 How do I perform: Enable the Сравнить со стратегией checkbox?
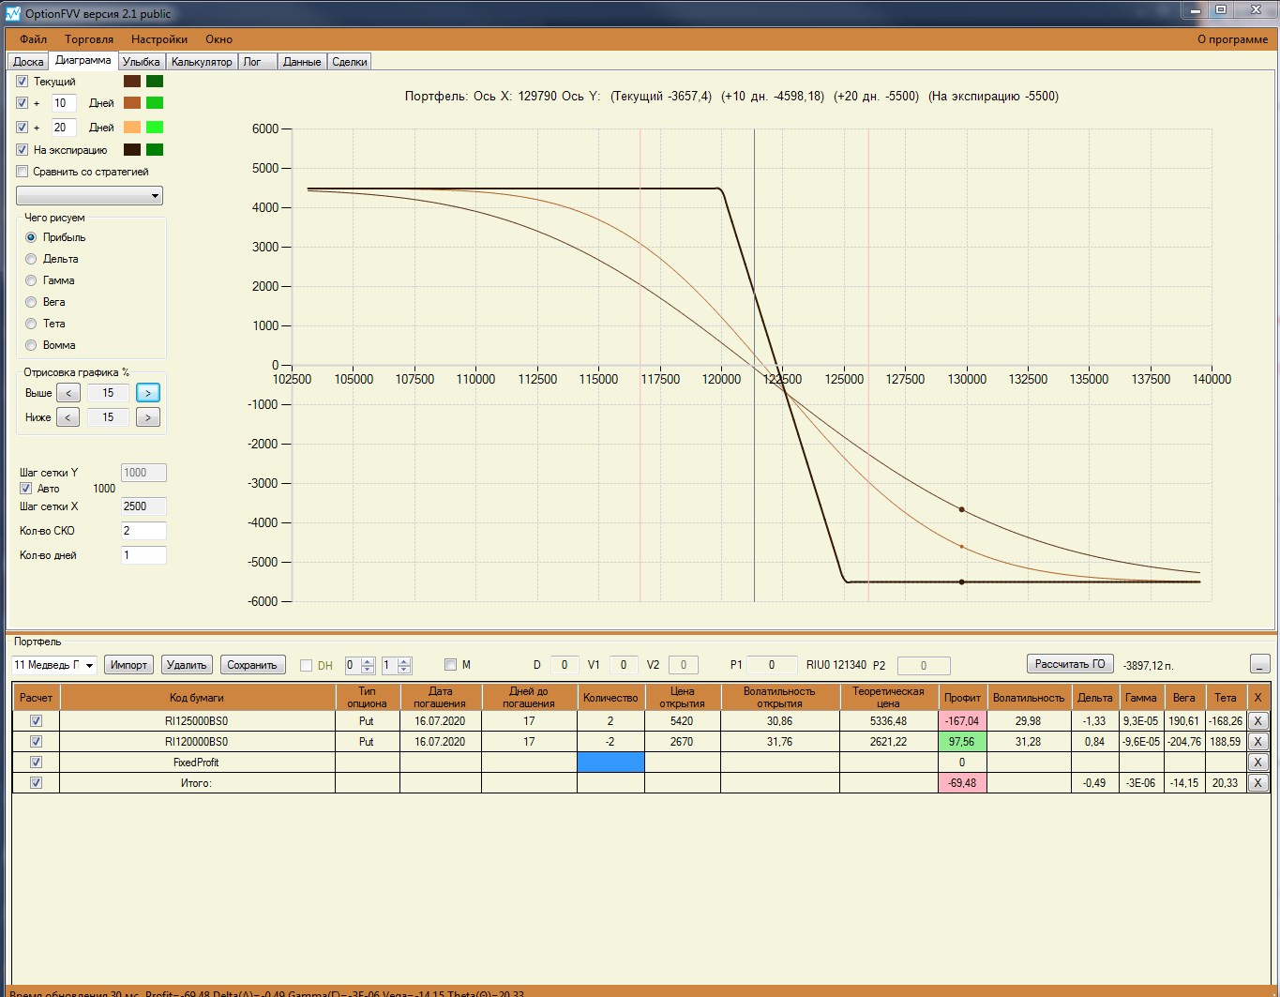click(23, 172)
